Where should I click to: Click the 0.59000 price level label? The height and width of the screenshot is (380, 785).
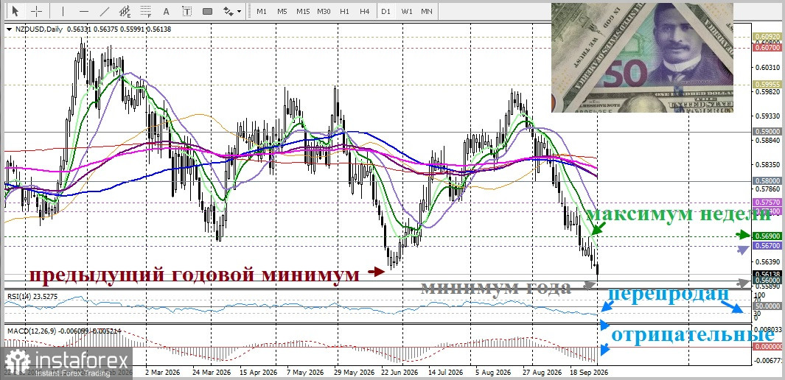[767, 132]
